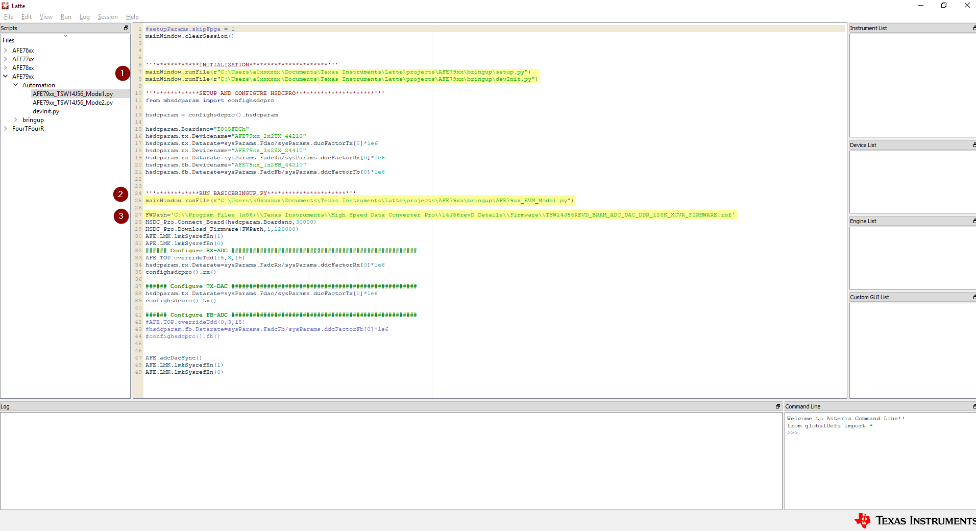This screenshot has width=976, height=531.
Task: Click the Latte application icon in title bar
Action: click(x=5, y=6)
